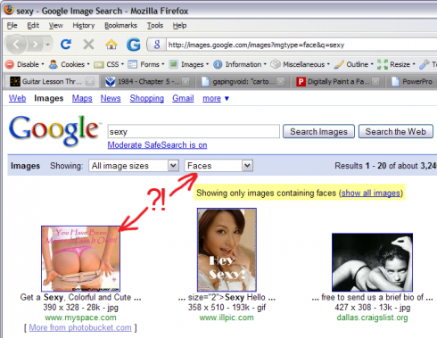Image resolution: width=437 pixels, height=338 pixels.
Task: Open the Outline toolbar menu
Action: click(353, 64)
